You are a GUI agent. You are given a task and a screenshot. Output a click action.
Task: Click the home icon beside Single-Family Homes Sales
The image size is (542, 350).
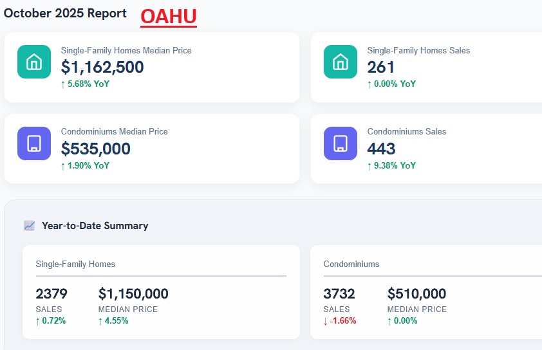tap(340, 62)
